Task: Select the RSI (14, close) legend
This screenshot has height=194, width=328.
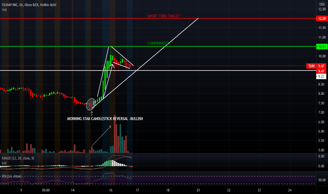Action: 12,176
